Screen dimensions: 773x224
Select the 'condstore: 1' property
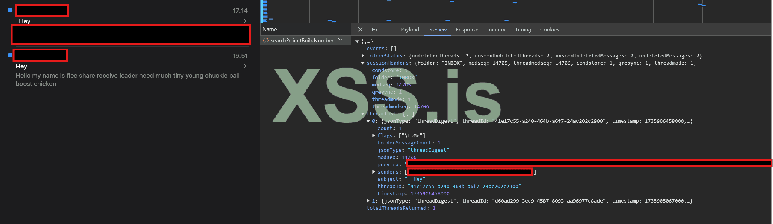click(x=390, y=70)
